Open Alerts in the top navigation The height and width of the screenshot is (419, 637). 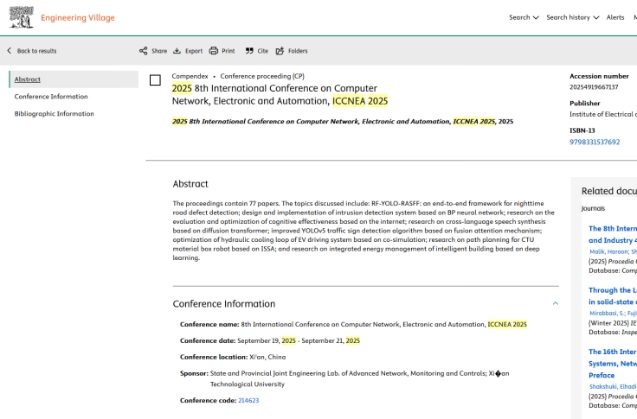[614, 17]
